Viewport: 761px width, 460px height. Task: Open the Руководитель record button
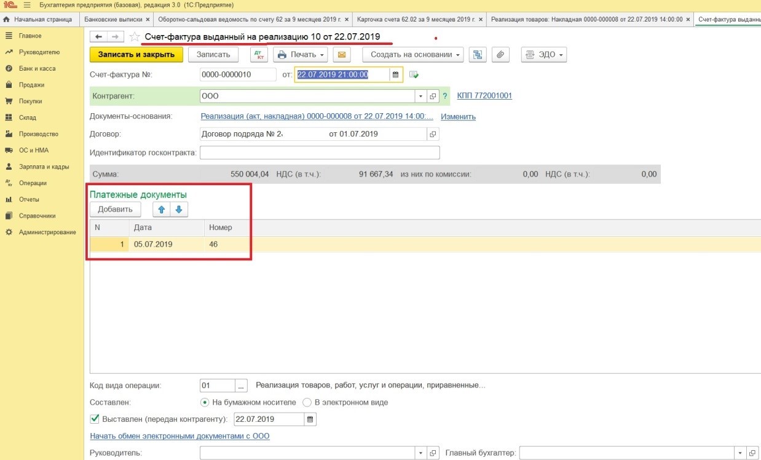coord(433,453)
